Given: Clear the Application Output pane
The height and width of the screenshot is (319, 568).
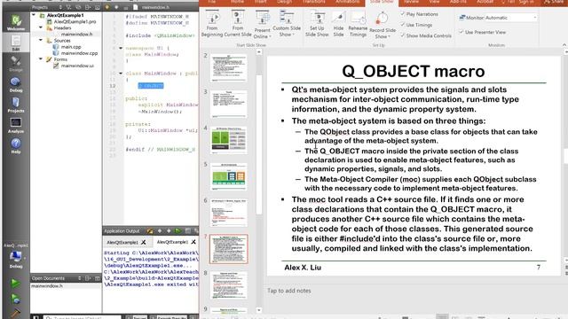Looking at the screenshot, I should [x=150, y=230].
